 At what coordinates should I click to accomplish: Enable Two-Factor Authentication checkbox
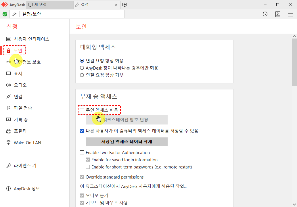[x=82, y=152]
